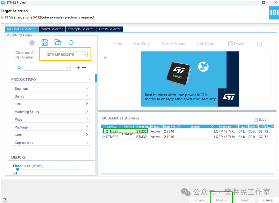
Task: Open Docs & Resources tab
Action: (x=175, y=44)
